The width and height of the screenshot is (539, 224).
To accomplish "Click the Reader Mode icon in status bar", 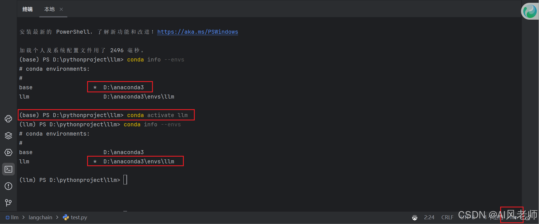I will (x=415, y=217).
